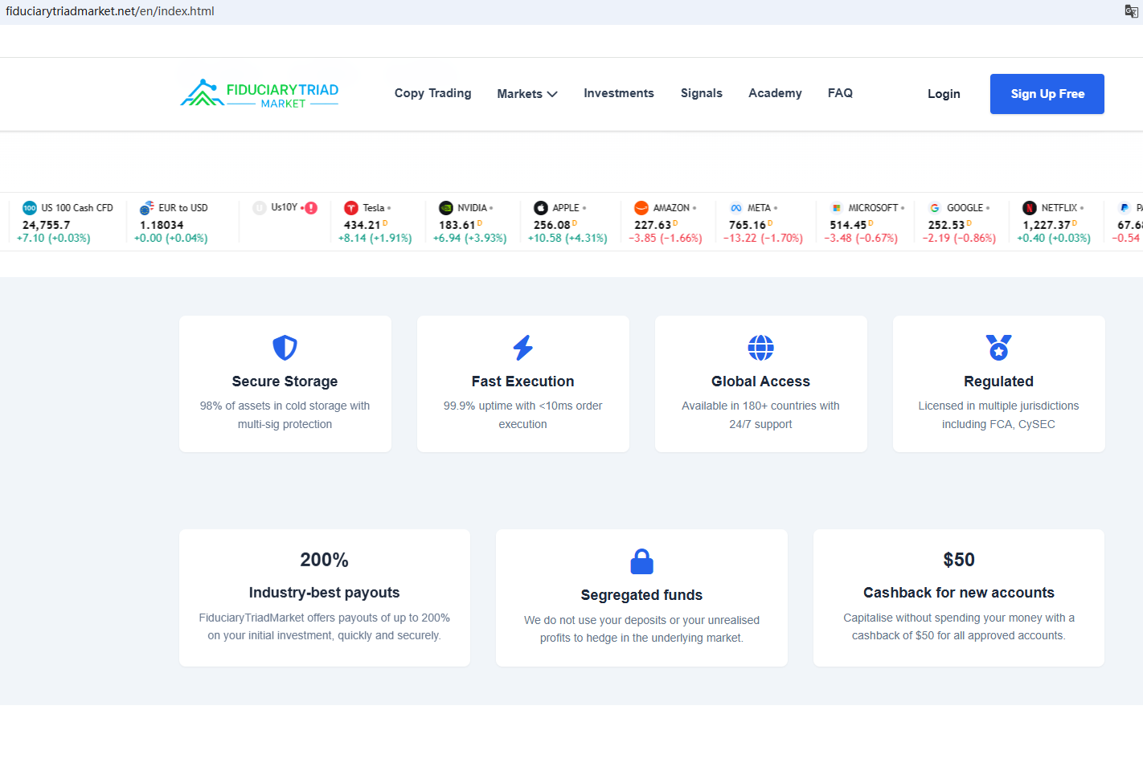Screen dimensions: 1143x767
Task: Click the Tesla ticker logo icon
Action: 351,208
